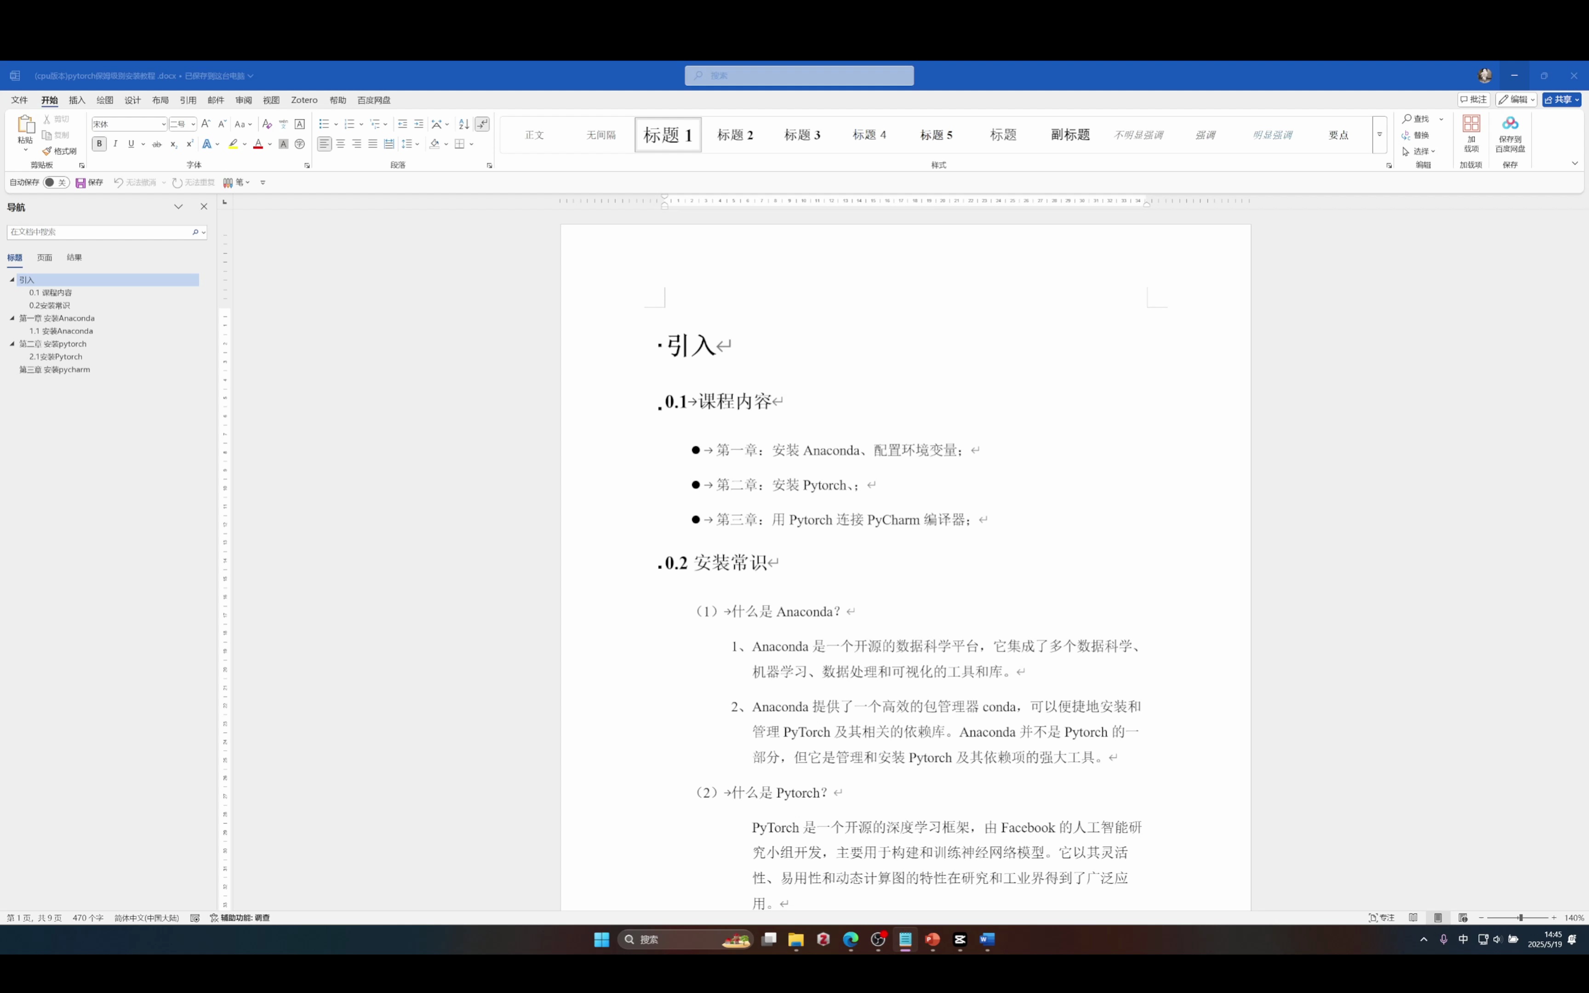The width and height of the screenshot is (1589, 993).
Task: Collapse the 第一章 安装Anaconda heading in navigation
Action: [x=12, y=318]
